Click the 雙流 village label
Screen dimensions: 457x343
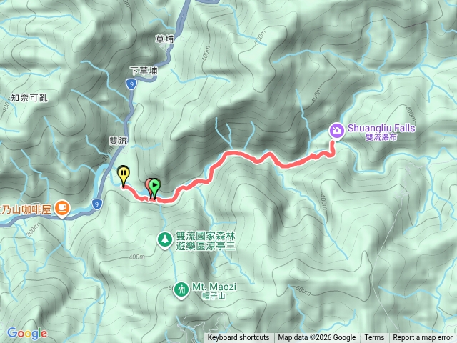pyautogui.click(x=119, y=141)
